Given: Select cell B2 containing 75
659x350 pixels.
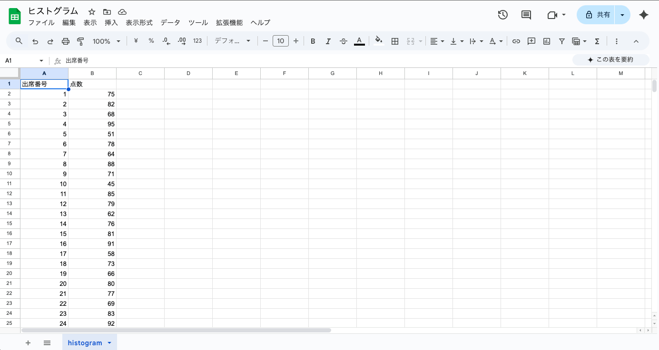Looking at the screenshot, I should click(x=92, y=94).
